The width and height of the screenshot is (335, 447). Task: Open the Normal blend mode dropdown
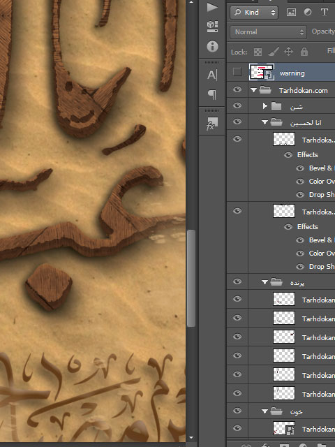(268, 32)
